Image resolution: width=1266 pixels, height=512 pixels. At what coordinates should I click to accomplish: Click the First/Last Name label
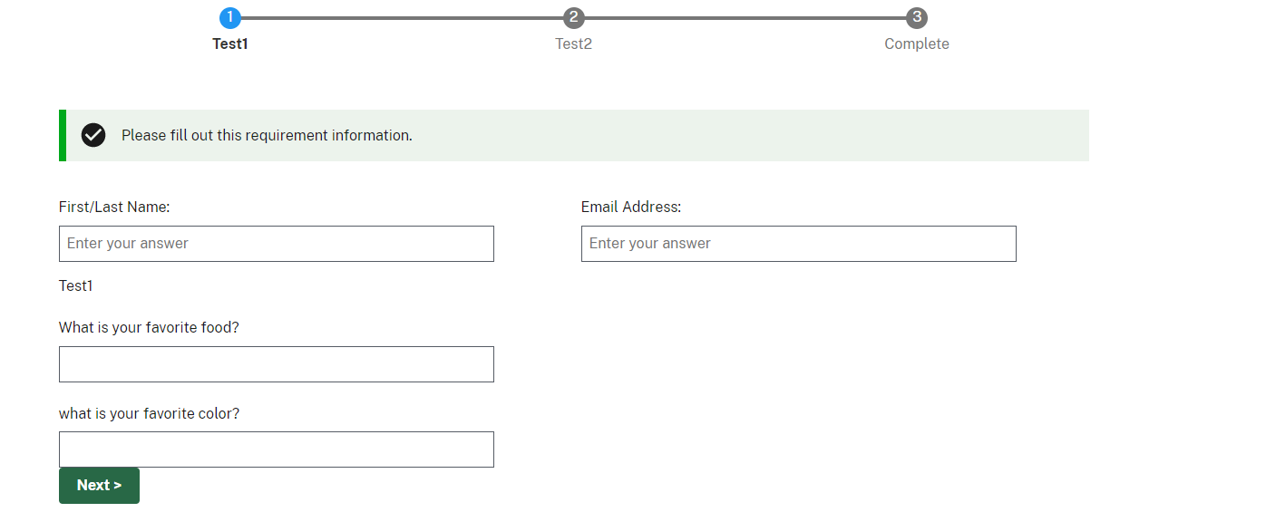(114, 207)
